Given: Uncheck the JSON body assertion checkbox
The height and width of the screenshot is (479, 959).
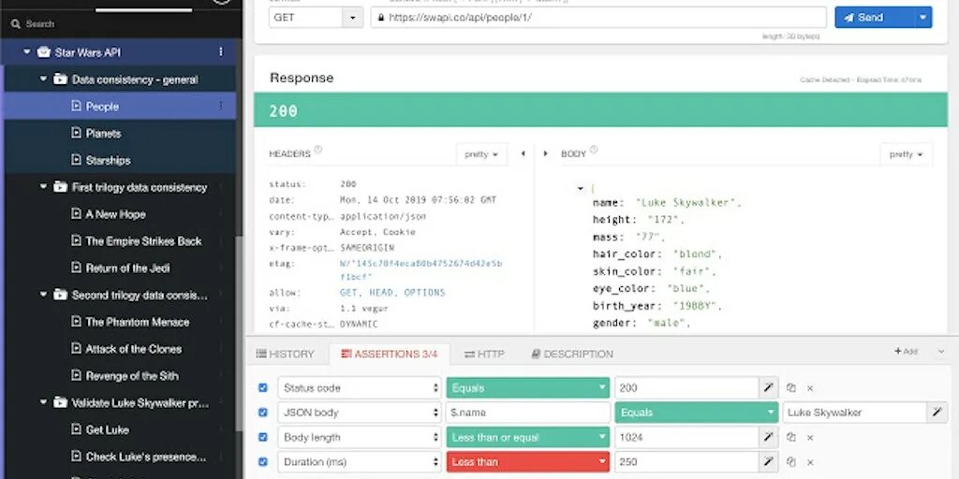Looking at the screenshot, I should point(263,413).
